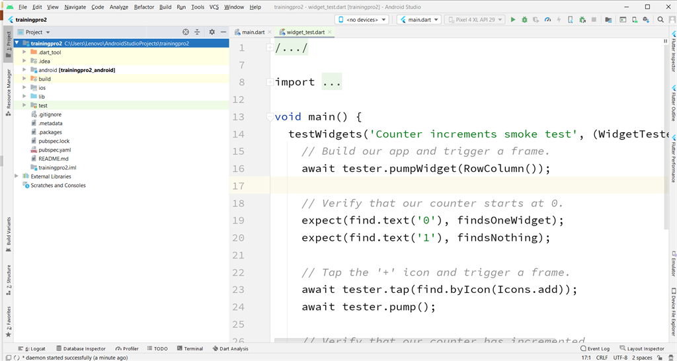Hide the Project panel with minus icon
677x361 pixels.
coord(223,32)
